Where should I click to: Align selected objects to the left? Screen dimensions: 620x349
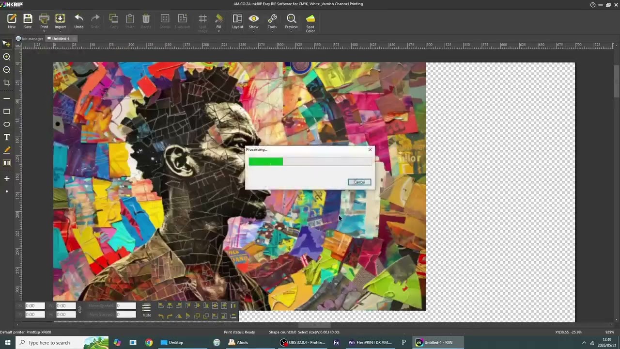[x=161, y=306]
